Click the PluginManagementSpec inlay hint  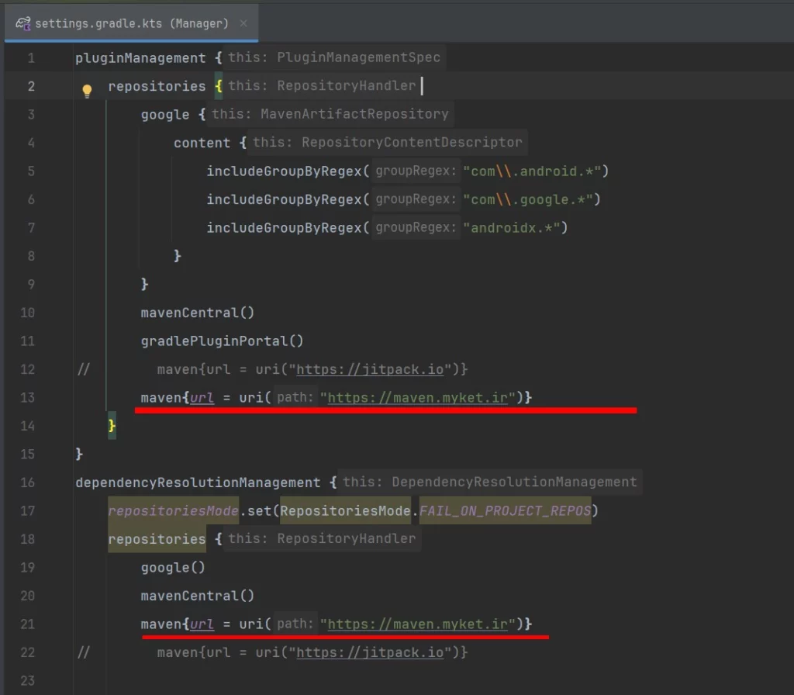[334, 57]
